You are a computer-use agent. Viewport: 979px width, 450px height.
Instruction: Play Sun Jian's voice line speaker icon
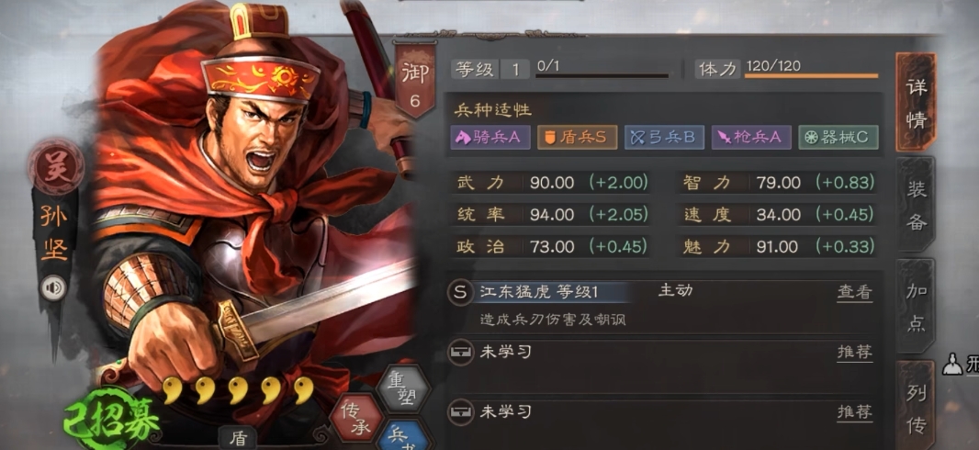(x=53, y=288)
